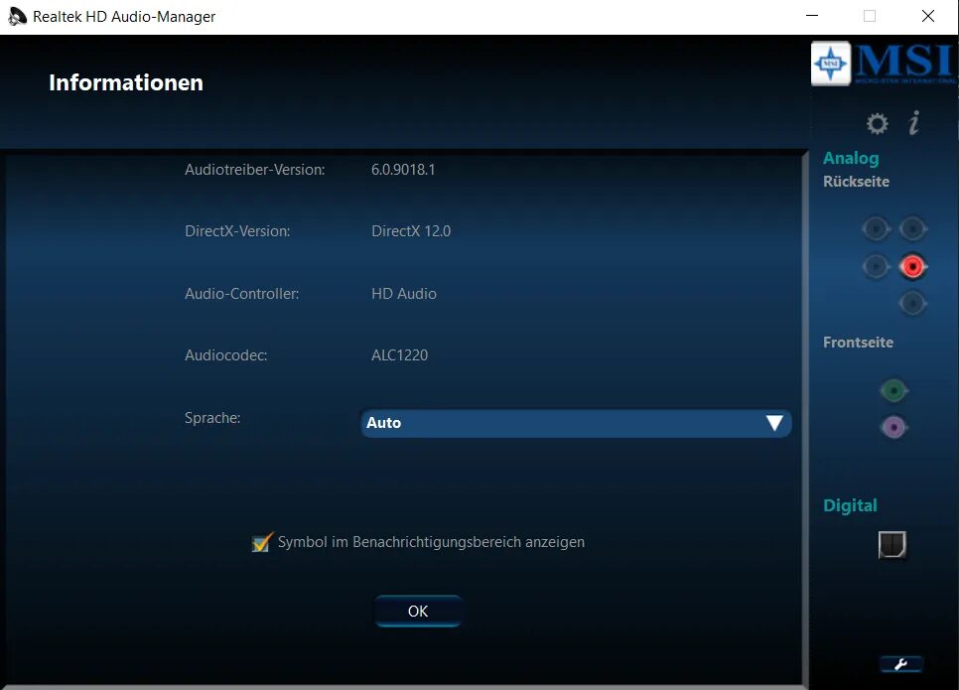Screen dimensions: 959x690
Task: Open settings via the gear icon
Action: point(877,123)
